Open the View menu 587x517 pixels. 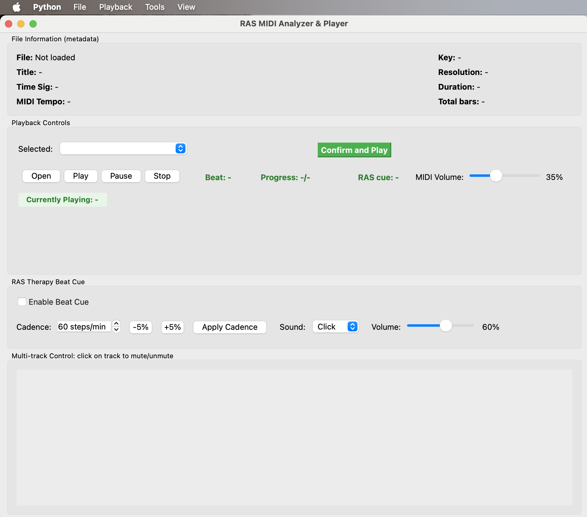click(x=186, y=7)
